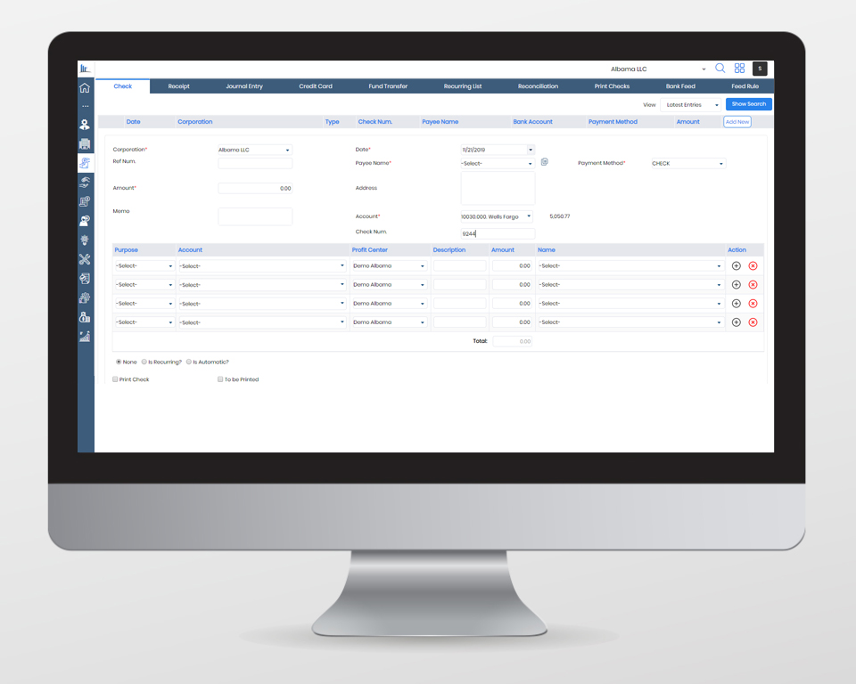This screenshot has width=856, height=684.
Task: Open the Fund Transfer tab
Action: [386, 85]
